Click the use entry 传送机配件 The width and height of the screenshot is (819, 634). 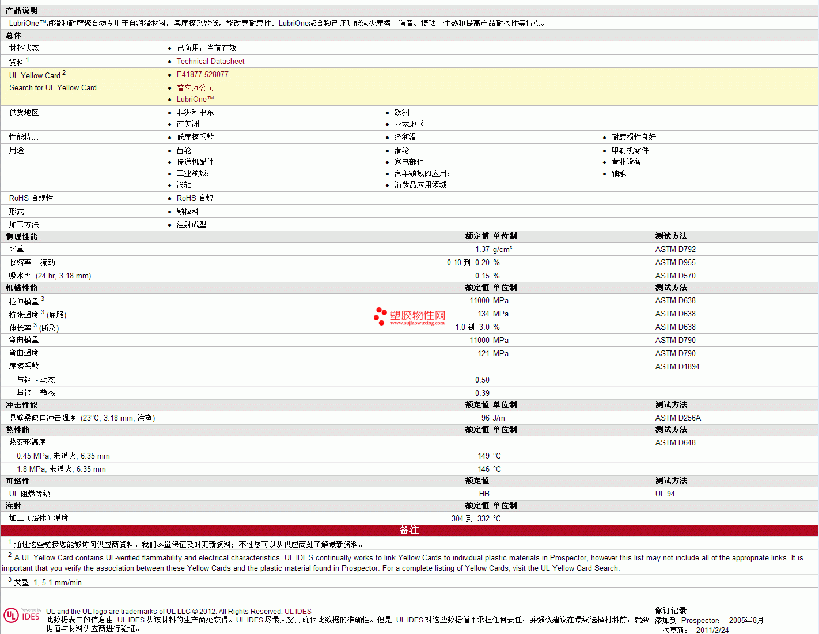coord(195,162)
